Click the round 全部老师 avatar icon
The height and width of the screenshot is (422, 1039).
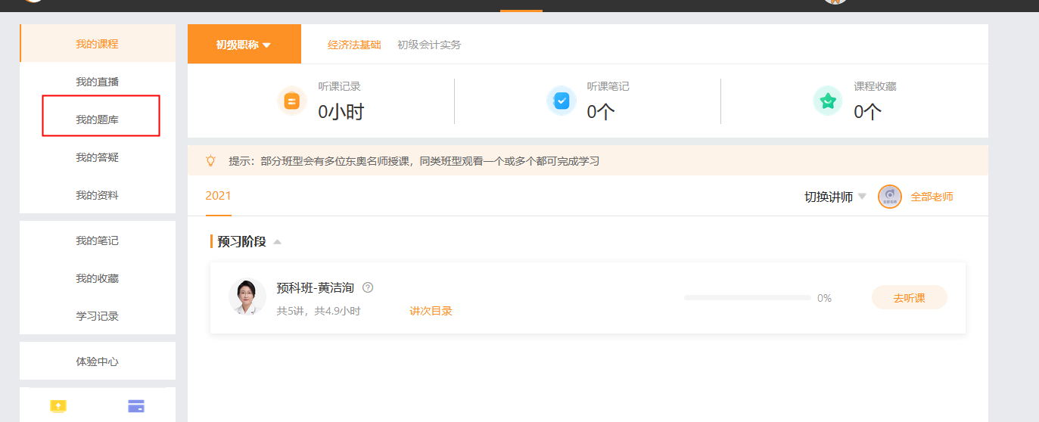pos(889,197)
